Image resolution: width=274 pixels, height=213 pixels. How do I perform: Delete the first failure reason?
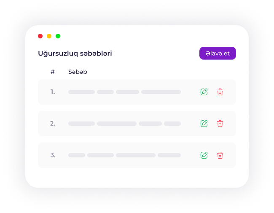[220, 92]
